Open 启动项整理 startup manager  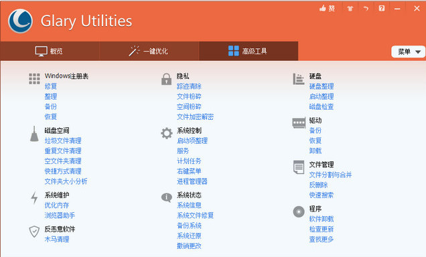[x=192, y=141]
